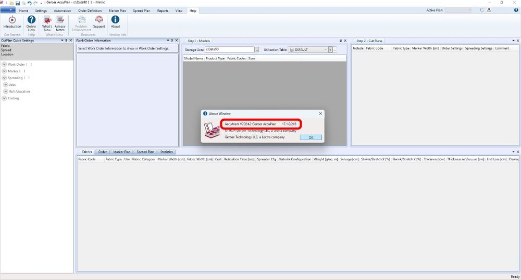Screen dimensions: 521x280
Task: Close the Step1 - Models panel
Action: [345, 41]
